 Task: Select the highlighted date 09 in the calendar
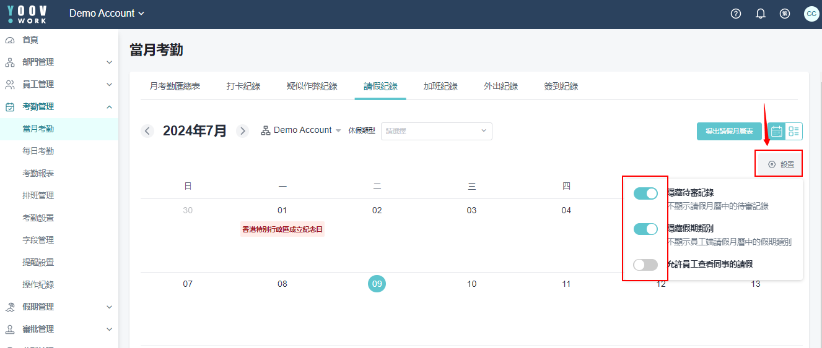coord(377,284)
